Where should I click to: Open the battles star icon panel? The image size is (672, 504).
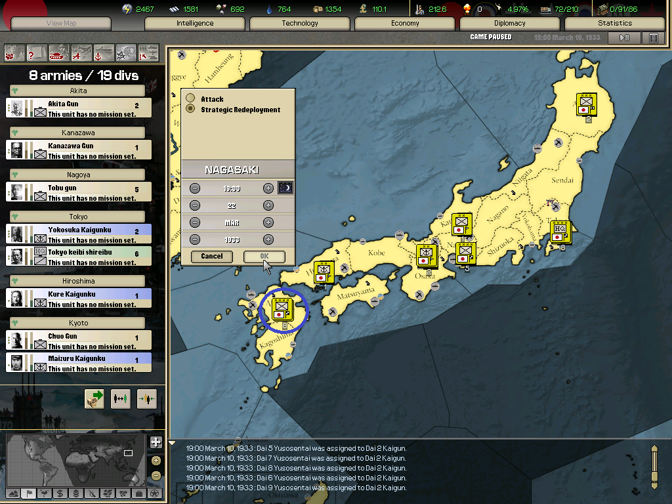click(126, 52)
